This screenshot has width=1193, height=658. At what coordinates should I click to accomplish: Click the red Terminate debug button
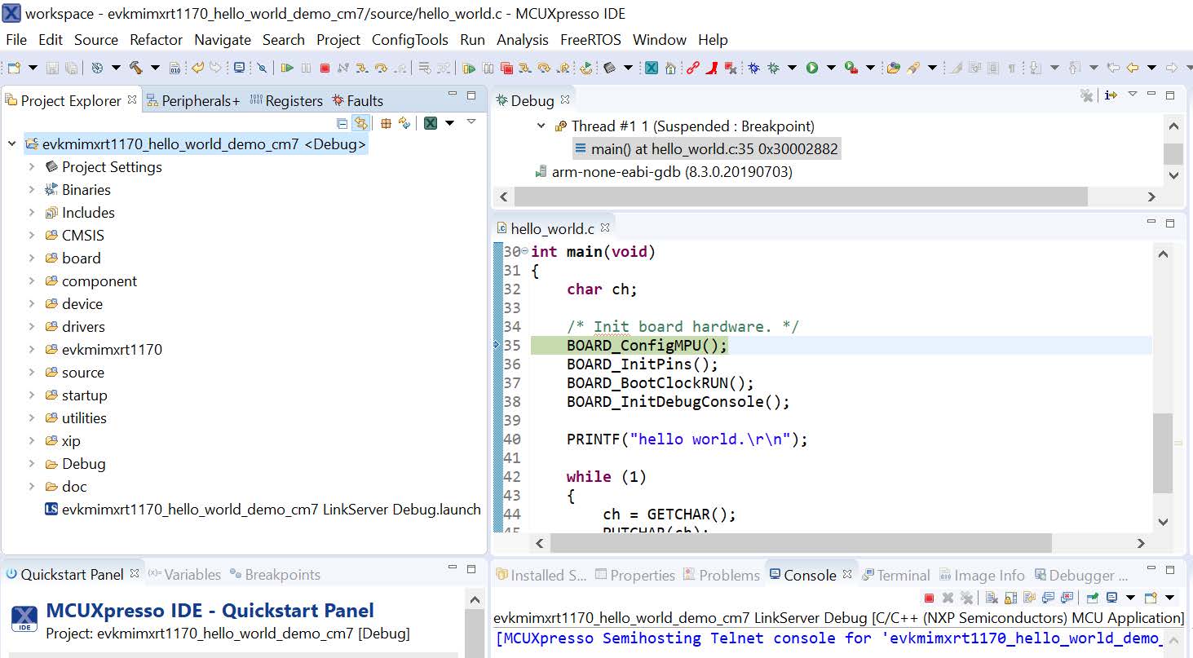tap(325, 68)
